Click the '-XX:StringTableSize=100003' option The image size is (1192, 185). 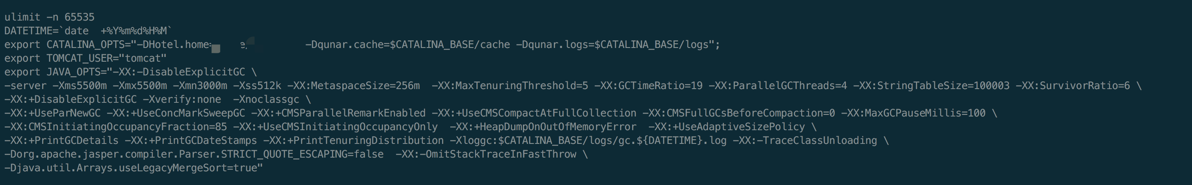pos(931,86)
